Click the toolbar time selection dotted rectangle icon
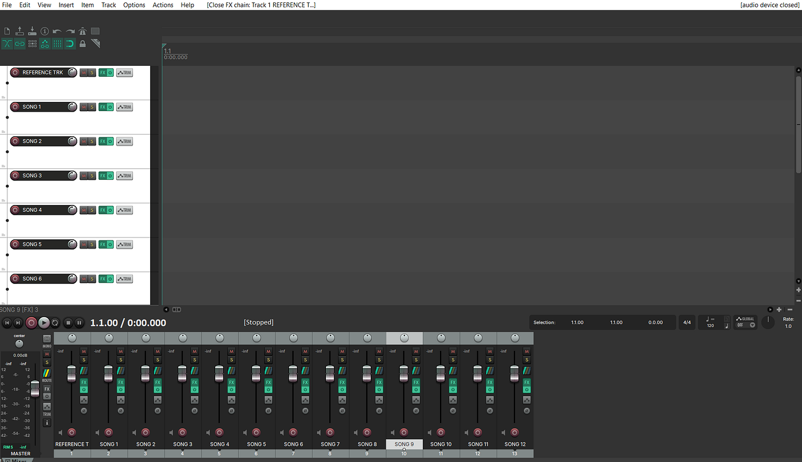This screenshot has height=462, width=802. [95, 31]
